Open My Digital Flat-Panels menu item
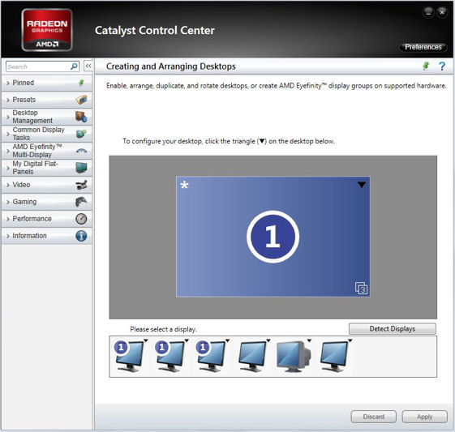This screenshot has height=432, width=455. 47,168
